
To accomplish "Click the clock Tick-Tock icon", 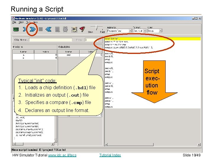I will coord(65,29).
